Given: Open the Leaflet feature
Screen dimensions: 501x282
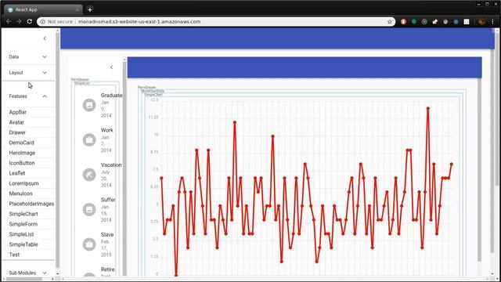Looking at the screenshot, I should [x=17, y=173].
